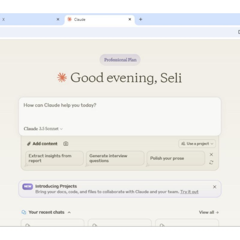Dismiss the suggested prompts with the X icon

(211, 154)
